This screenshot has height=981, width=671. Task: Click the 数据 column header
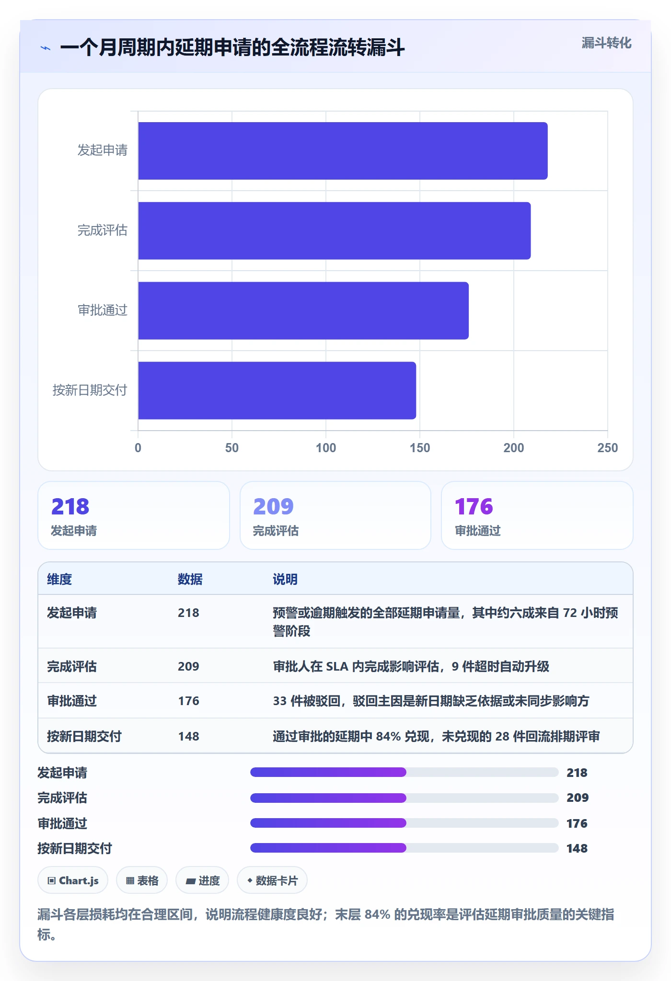(190, 579)
